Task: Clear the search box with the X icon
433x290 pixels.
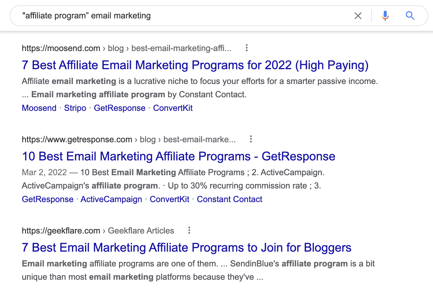Action: pos(358,16)
